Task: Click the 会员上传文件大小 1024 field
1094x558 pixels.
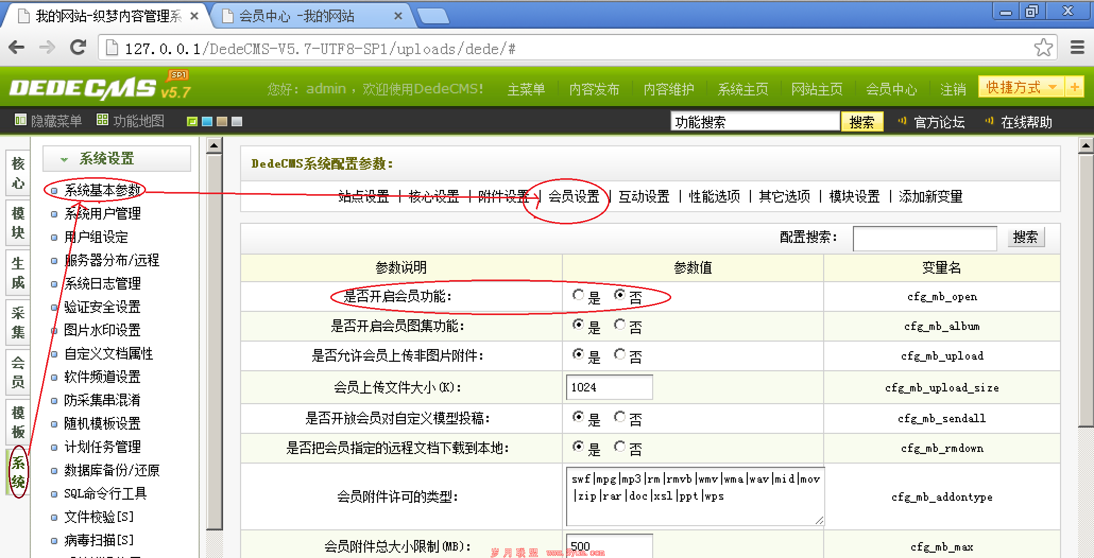Action: pyautogui.click(x=609, y=387)
